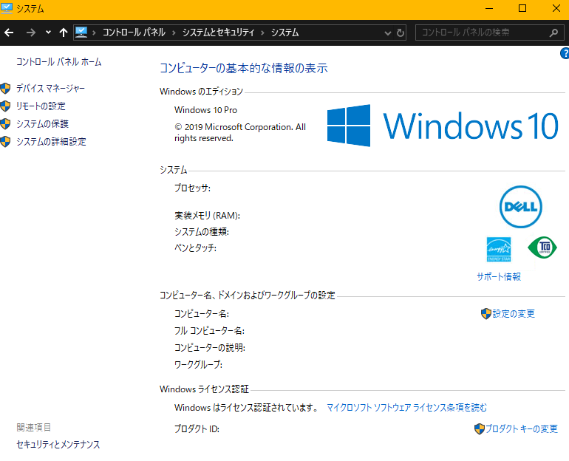Viewport: 569px width, 461px height.
Task: Click the 実装メモリ (RAM): label
Action: [207, 216]
